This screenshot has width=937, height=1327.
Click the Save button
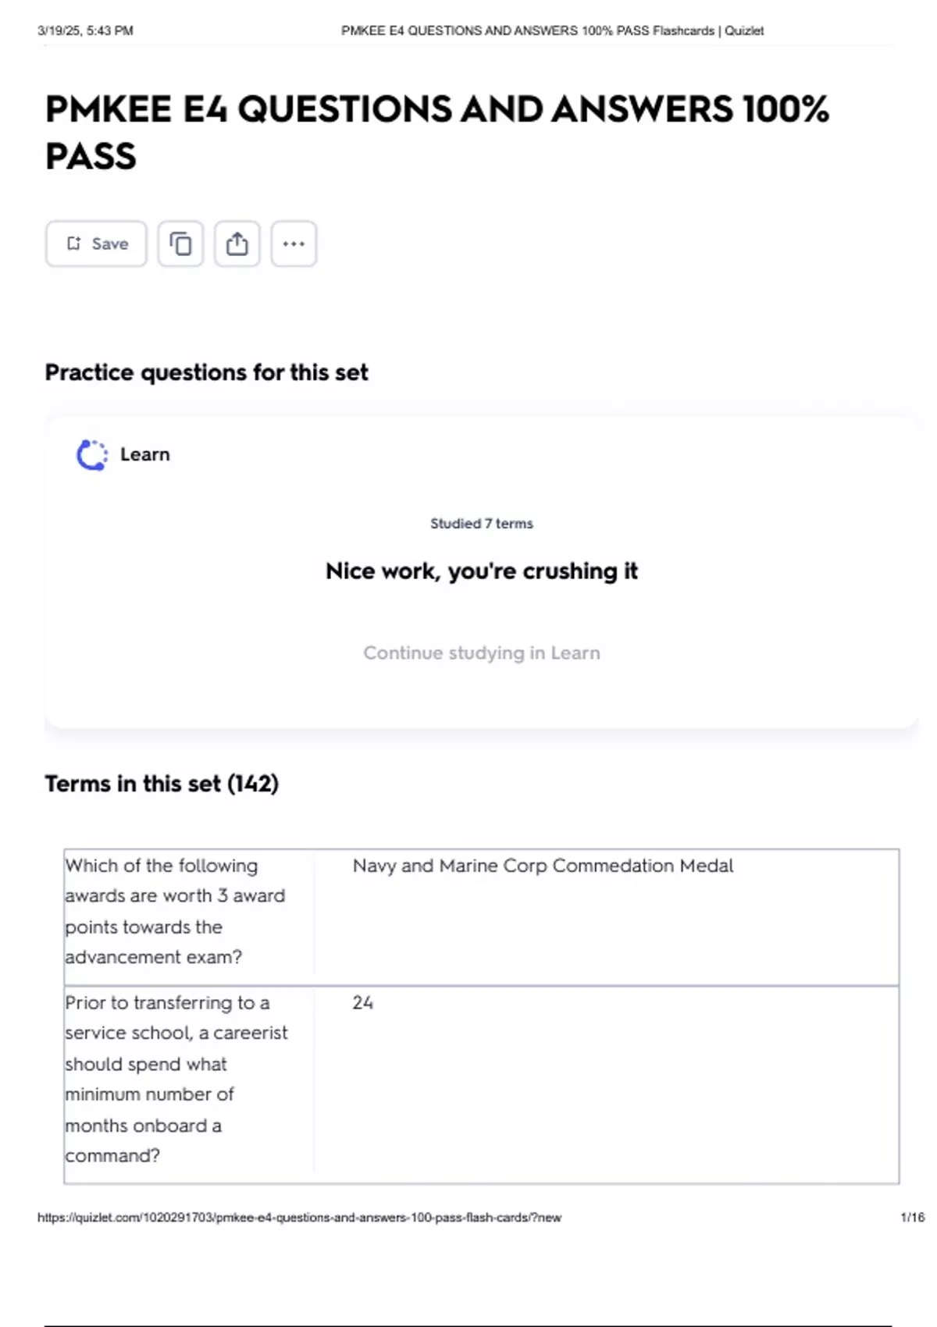point(96,244)
